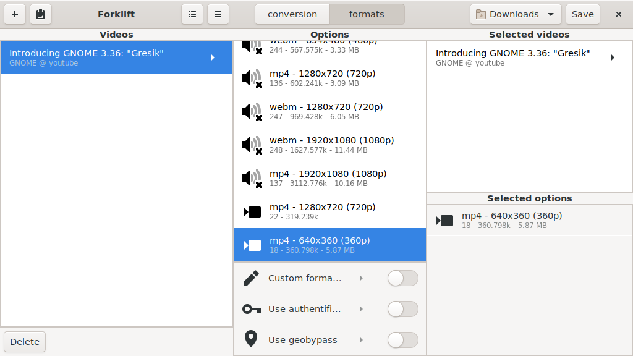The image size is (633, 356).
Task: Click video camera icon on highlighted 360p row
Action: (x=252, y=245)
